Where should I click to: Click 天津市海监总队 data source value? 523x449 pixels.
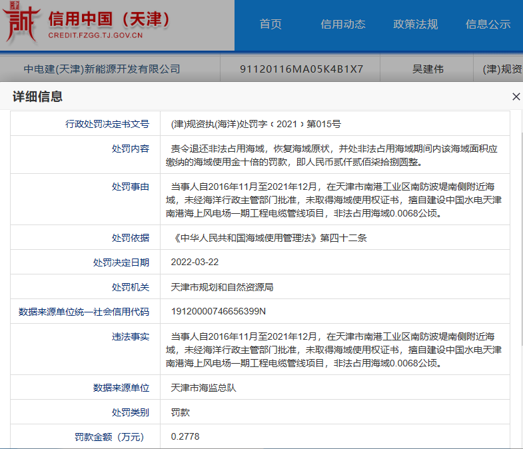204,388
